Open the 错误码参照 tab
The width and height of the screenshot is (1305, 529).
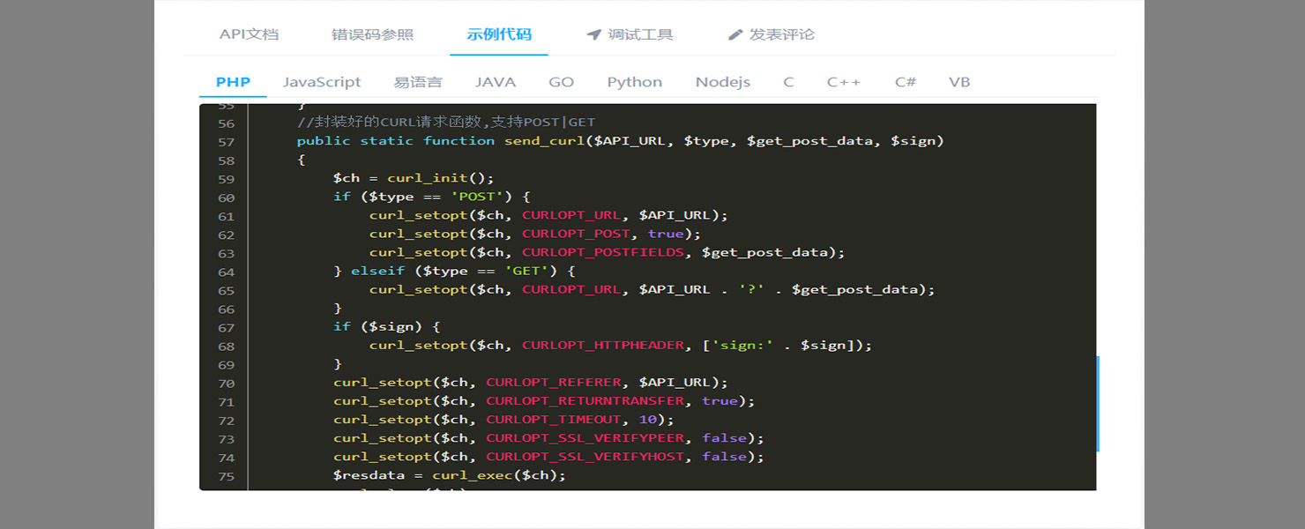tap(372, 35)
